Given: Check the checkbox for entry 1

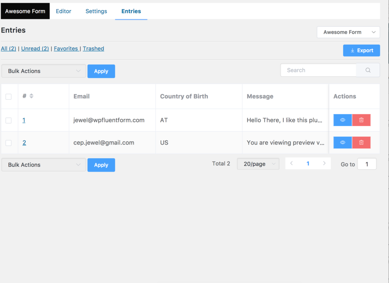Looking at the screenshot, I should click(x=9, y=120).
